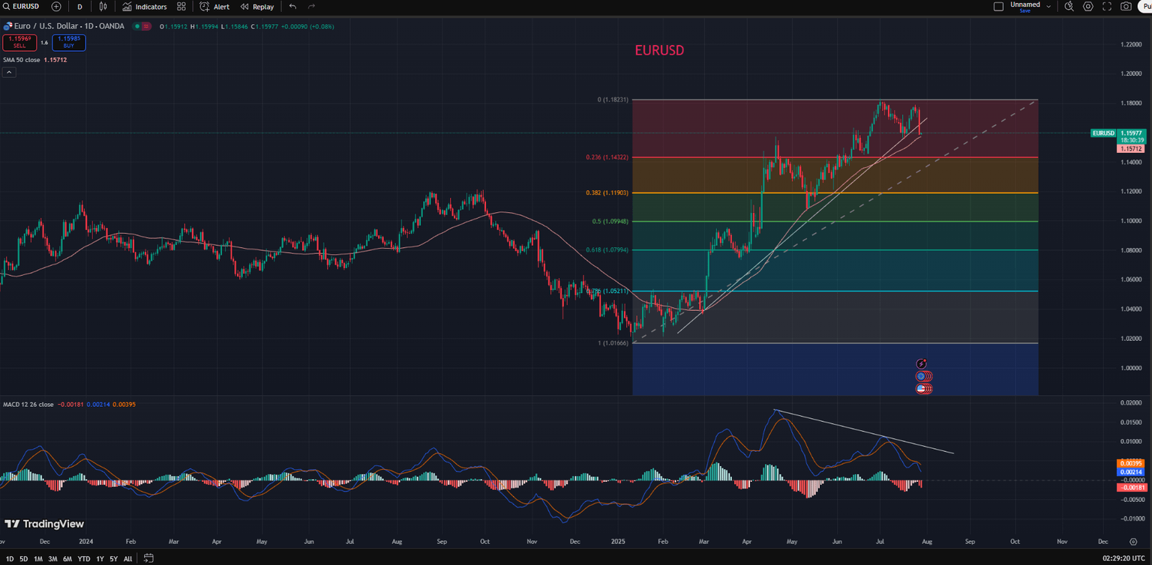This screenshot has height=565, width=1152.
Task: Open the go to date calendar
Action: coord(148,558)
